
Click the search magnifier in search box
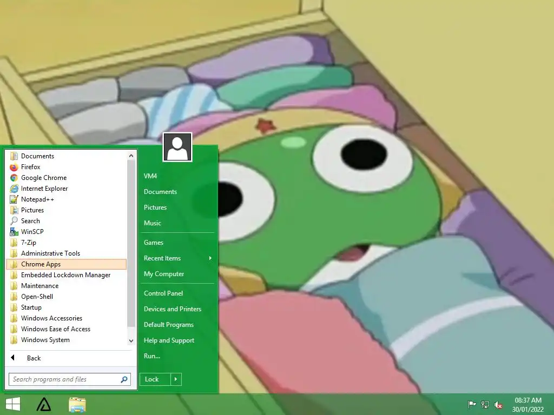[x=124, y=379]
